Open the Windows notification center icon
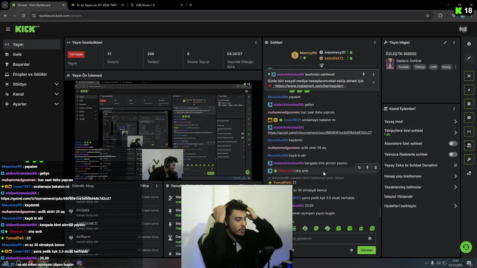Image resolution: width=477 pixels, height=268 pixels. pyautogui.click(x=469, y=263)
